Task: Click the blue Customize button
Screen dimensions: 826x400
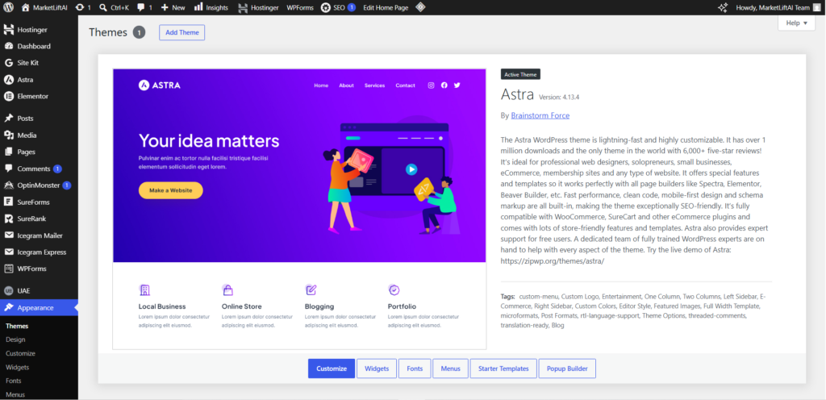Action: click(332, 369)
